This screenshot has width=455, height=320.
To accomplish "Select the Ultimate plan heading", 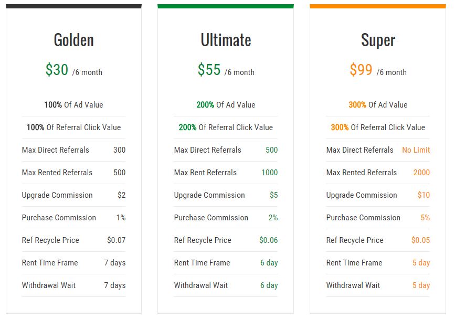I will click(226, 40).
